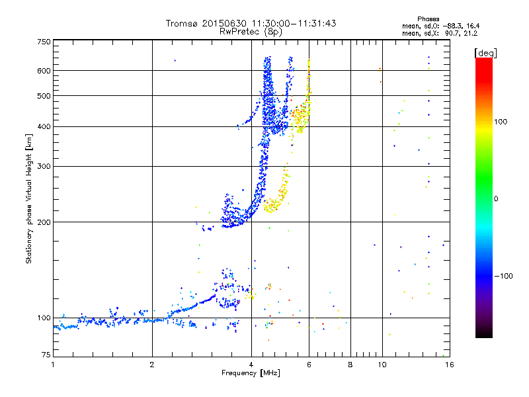Click the y-axis label '400'
The width and height of the screenshot is (529, 397).
click(44, 126)
